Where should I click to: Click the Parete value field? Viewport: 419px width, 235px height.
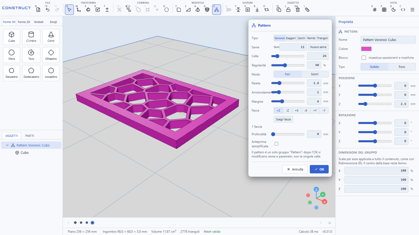(x=314, y=83)
